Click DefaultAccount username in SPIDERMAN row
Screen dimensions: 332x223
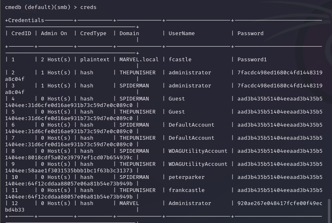pyautogui.click(x=192, y=125)
